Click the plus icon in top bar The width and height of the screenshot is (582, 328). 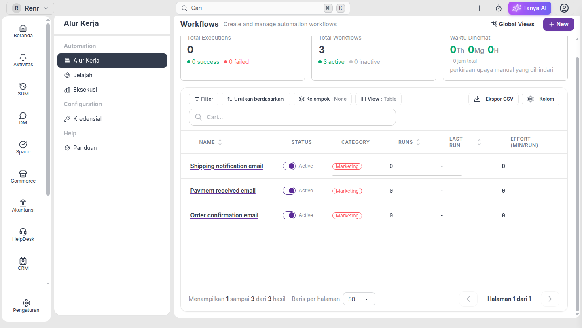pos(480,8)
